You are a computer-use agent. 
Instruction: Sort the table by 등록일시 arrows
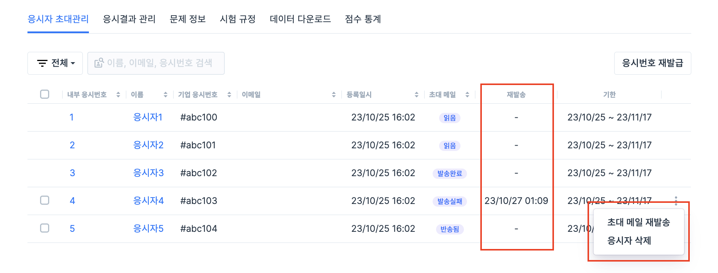coord(417,95)
